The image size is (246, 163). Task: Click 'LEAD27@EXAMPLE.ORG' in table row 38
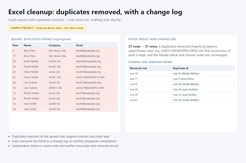pyautogui.click(x=90, y=88)
